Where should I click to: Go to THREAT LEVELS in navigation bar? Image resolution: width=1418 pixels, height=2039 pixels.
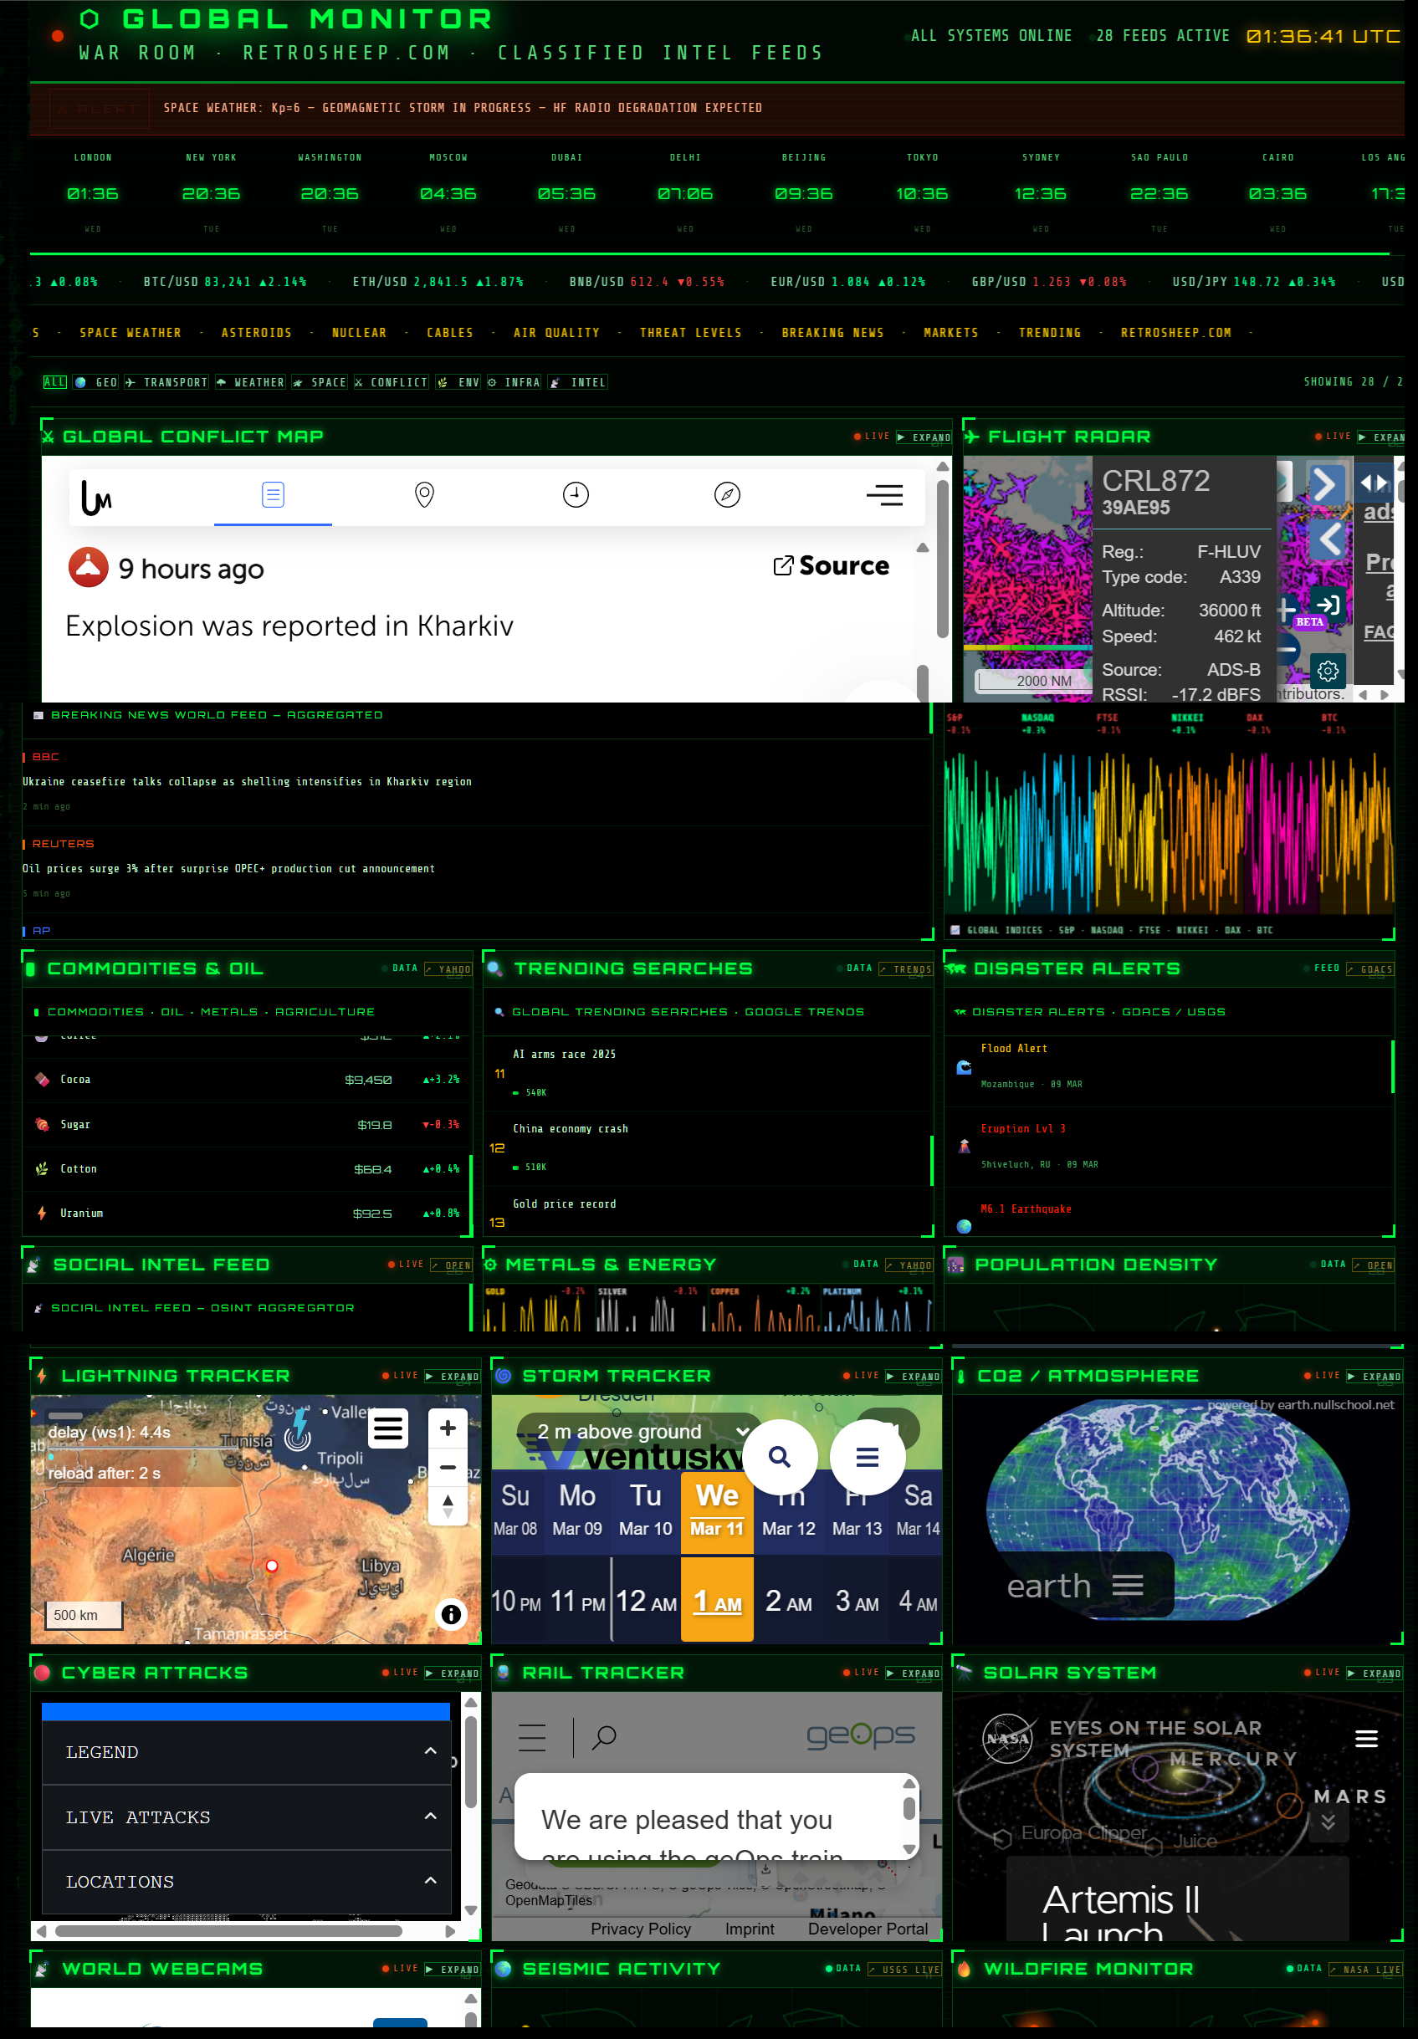[691, 333]
